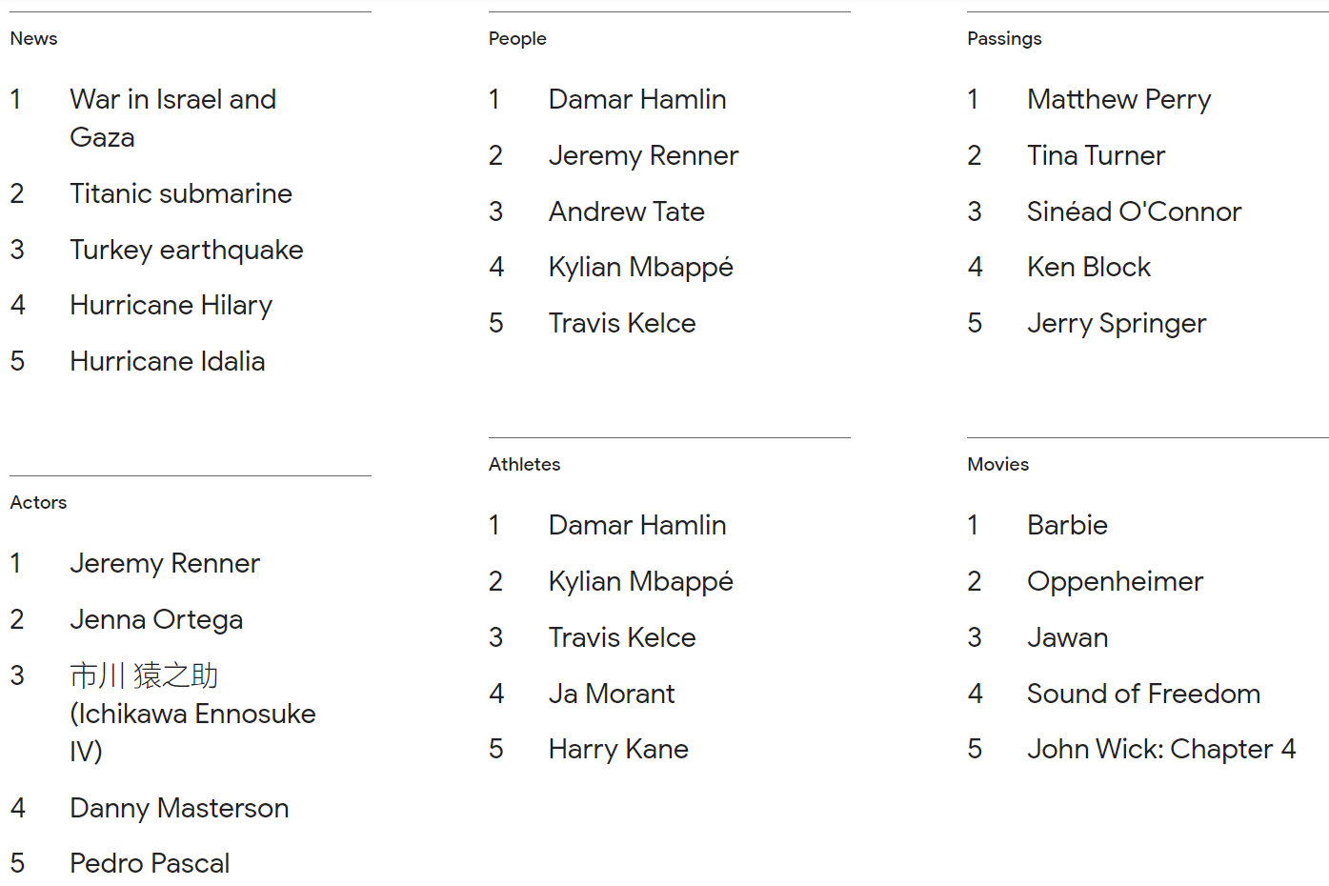The height and width of the screenshot is (886, 1329).
Task: Select Sound of Freedom under Movies
Action: pyautogui.click(x=1144, y=694)
